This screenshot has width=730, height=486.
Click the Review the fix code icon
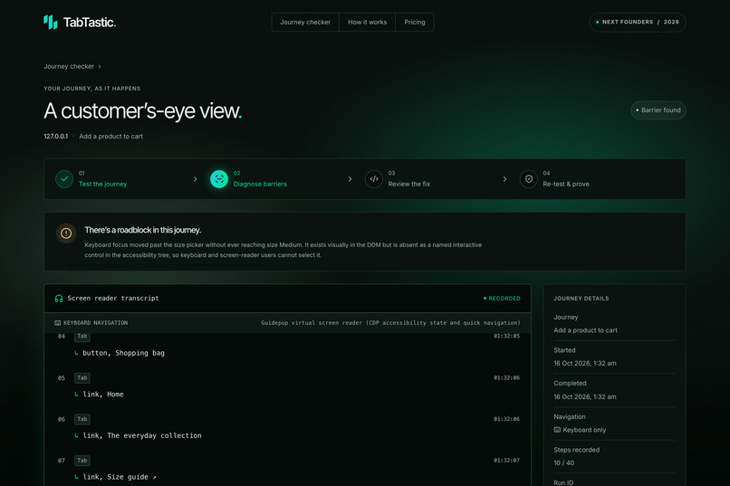[x=374, y=179]
